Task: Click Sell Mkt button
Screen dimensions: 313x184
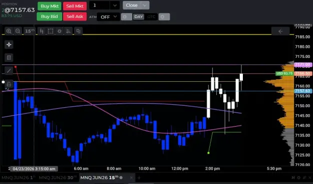Action: coord(75,6)
